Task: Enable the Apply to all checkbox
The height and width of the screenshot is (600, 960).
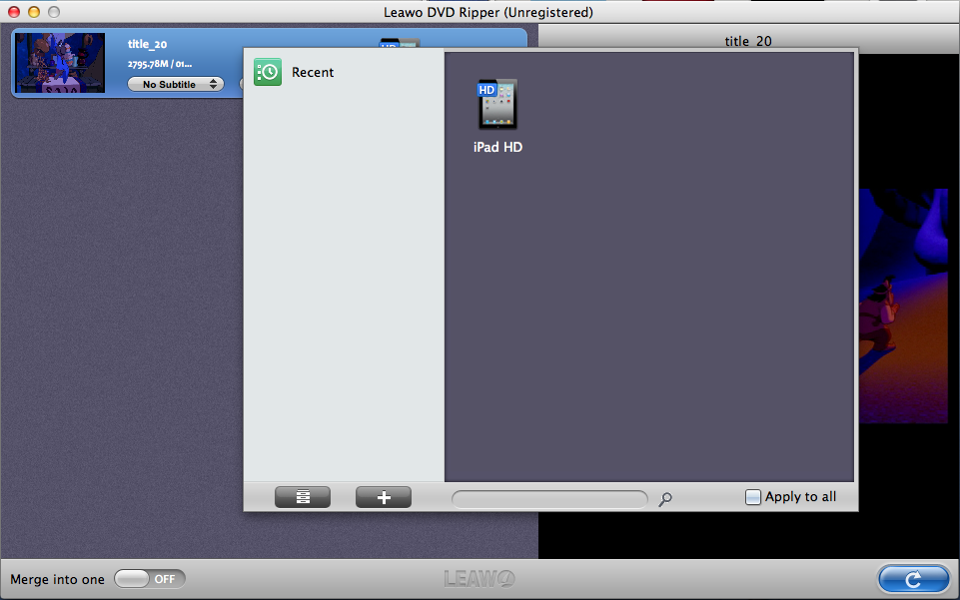Action: pos(752,496)
